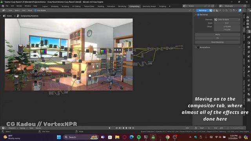Jump to the end frame
251x141 pixels.
(x=133, y=128)
